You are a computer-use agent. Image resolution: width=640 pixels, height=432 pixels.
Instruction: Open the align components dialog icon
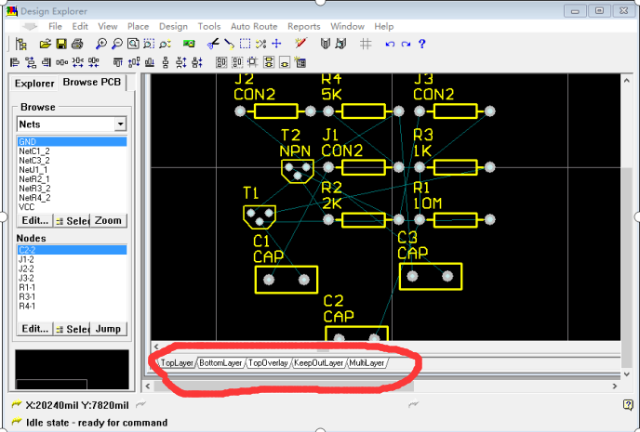coord(300,62)
